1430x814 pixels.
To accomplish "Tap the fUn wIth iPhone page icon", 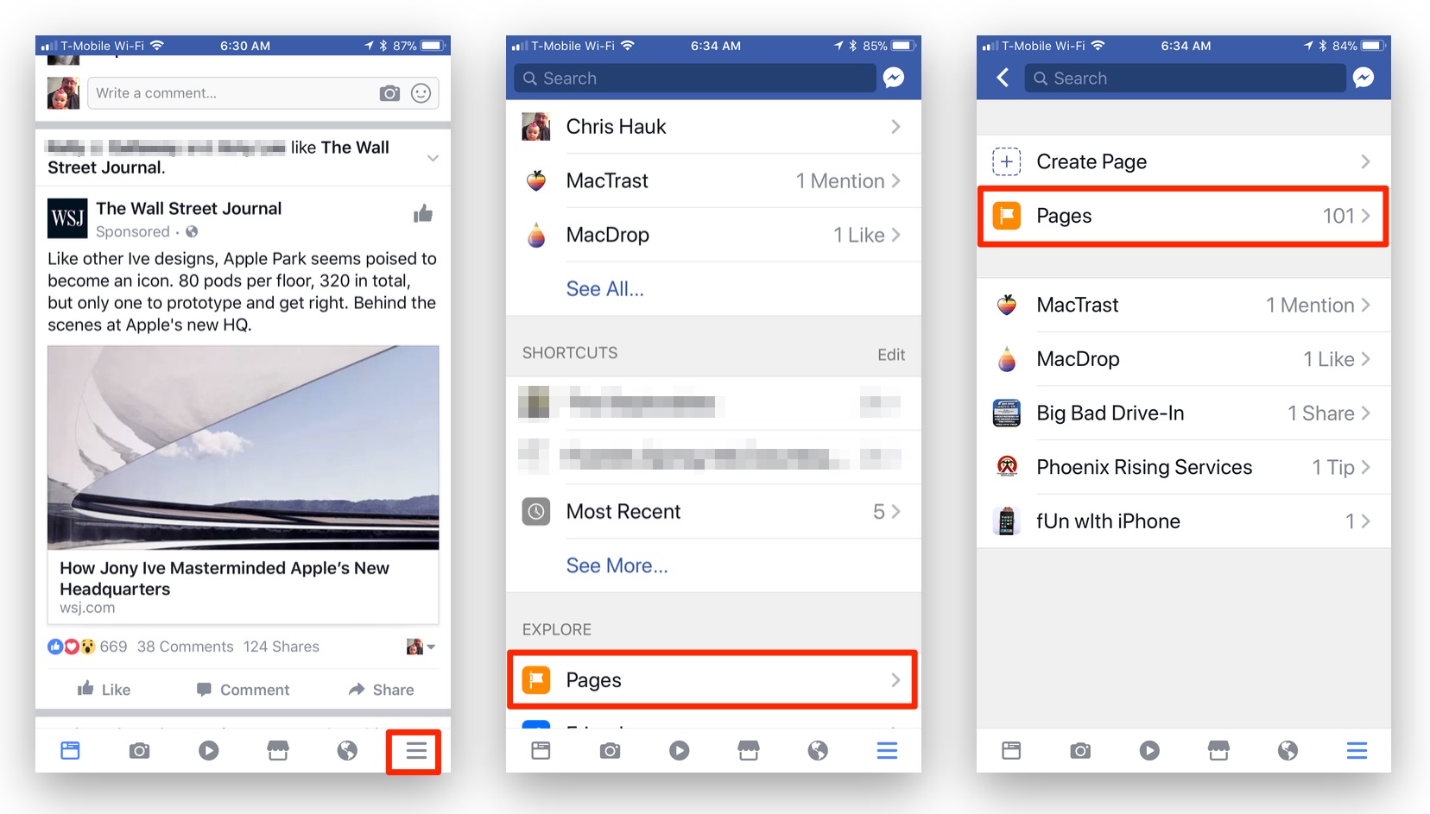I will tap(1007, 521).
